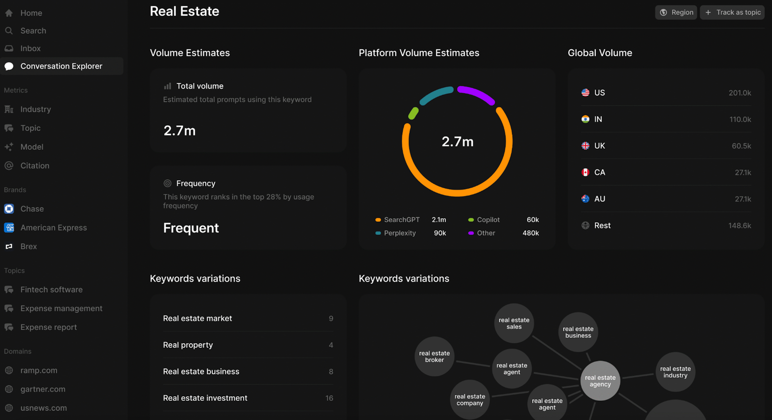
Task: Click the Expense report topic icon
Action: point(9,327)
